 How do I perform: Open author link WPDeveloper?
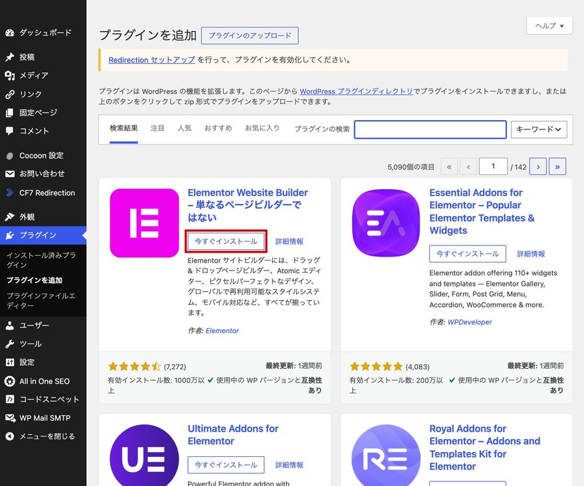(x=470, y=322)
